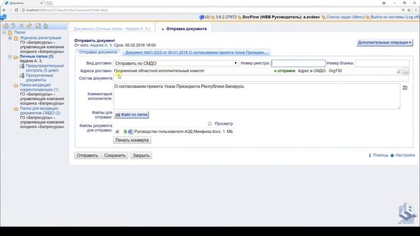The height and width of the screenshot is (236, 420).
Task: Click the first icon in the folder panel toolbar
Action: click(5, 26)
